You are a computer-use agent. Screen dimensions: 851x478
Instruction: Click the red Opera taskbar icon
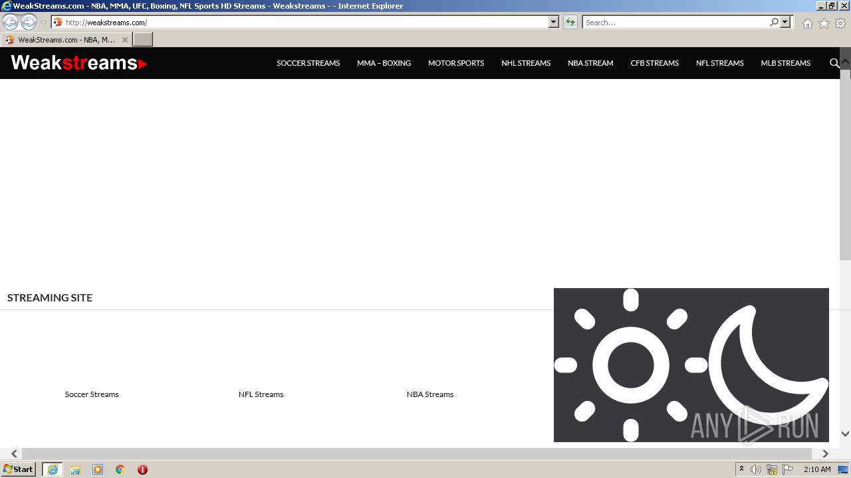[142, 469]
